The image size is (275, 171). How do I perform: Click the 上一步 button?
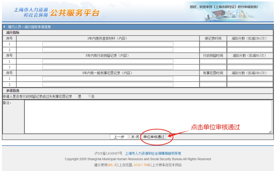point(119,137)
